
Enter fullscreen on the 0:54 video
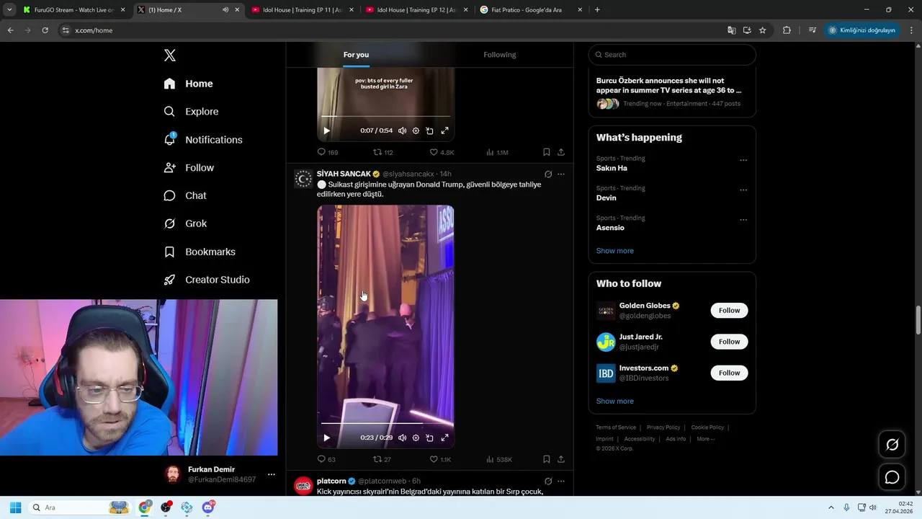pos(444,130)
